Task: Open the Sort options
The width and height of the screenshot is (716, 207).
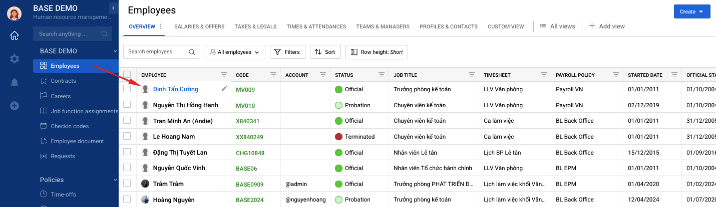Action: (325, 52)
